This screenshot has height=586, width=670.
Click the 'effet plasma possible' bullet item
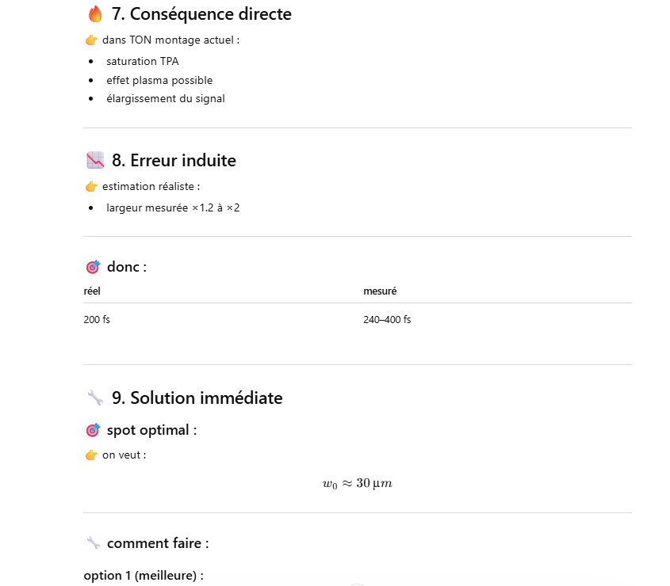[159, 80]
